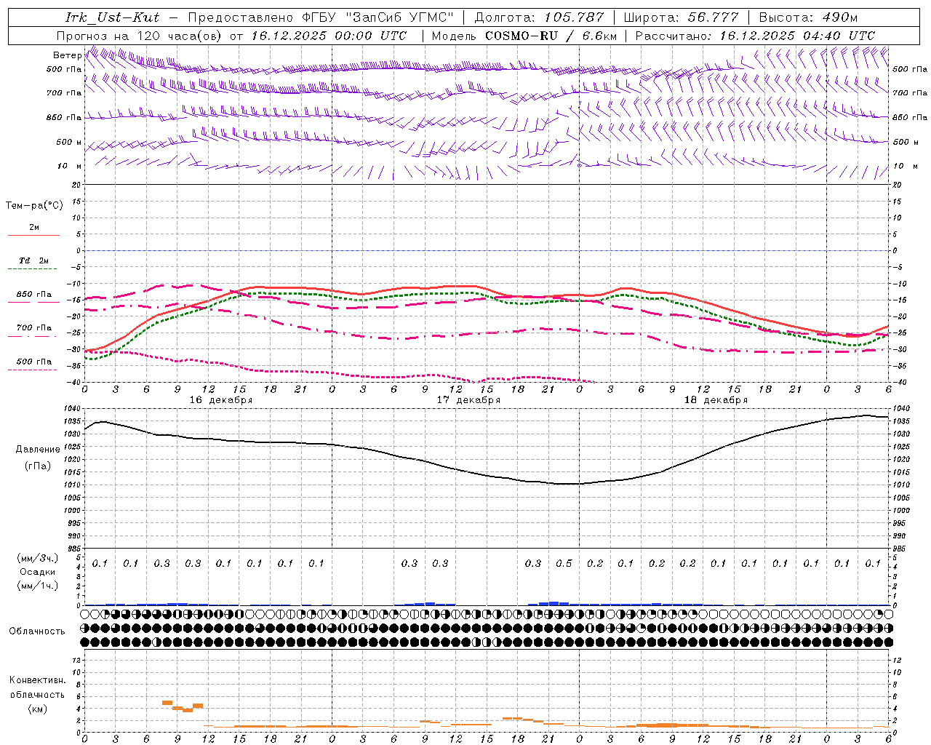
Task: Click the date label 17 декабря
Action: click(x=468, y=400)
